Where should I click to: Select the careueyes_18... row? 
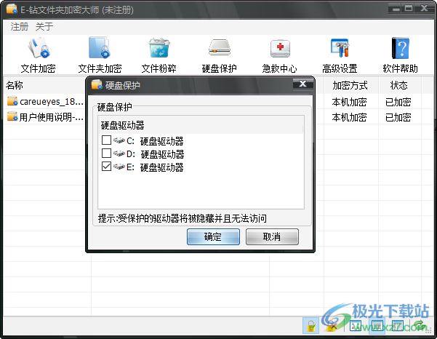(x=45, y=101)
